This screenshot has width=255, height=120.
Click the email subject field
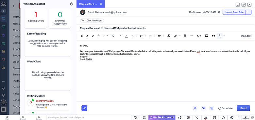tap(166, 28)
